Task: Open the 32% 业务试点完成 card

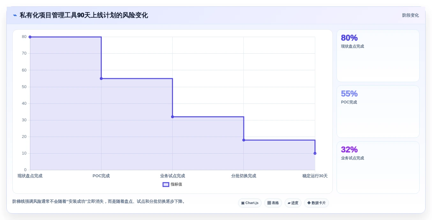Action: [378, 168]
